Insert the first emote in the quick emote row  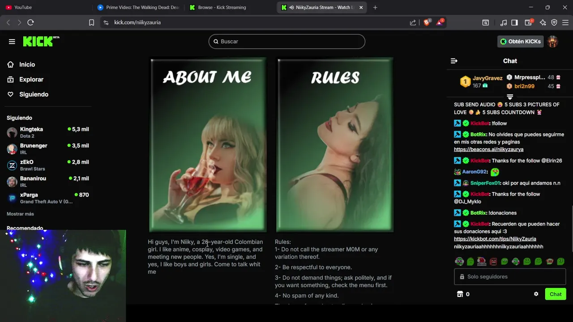(x=459, y=262)
